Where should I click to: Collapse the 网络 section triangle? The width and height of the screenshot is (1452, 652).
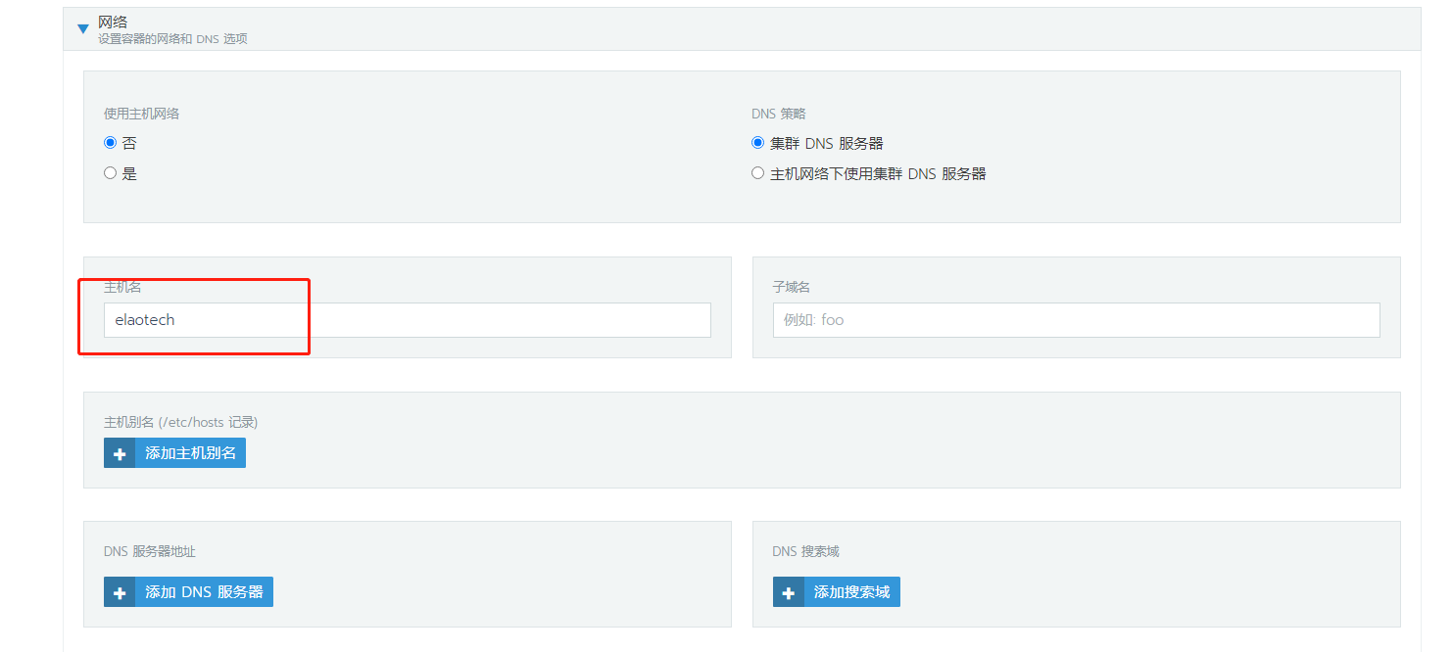pyautogui.click(x=83, y=29)
